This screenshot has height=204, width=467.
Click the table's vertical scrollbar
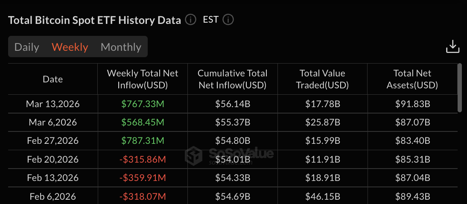(461, 88)
